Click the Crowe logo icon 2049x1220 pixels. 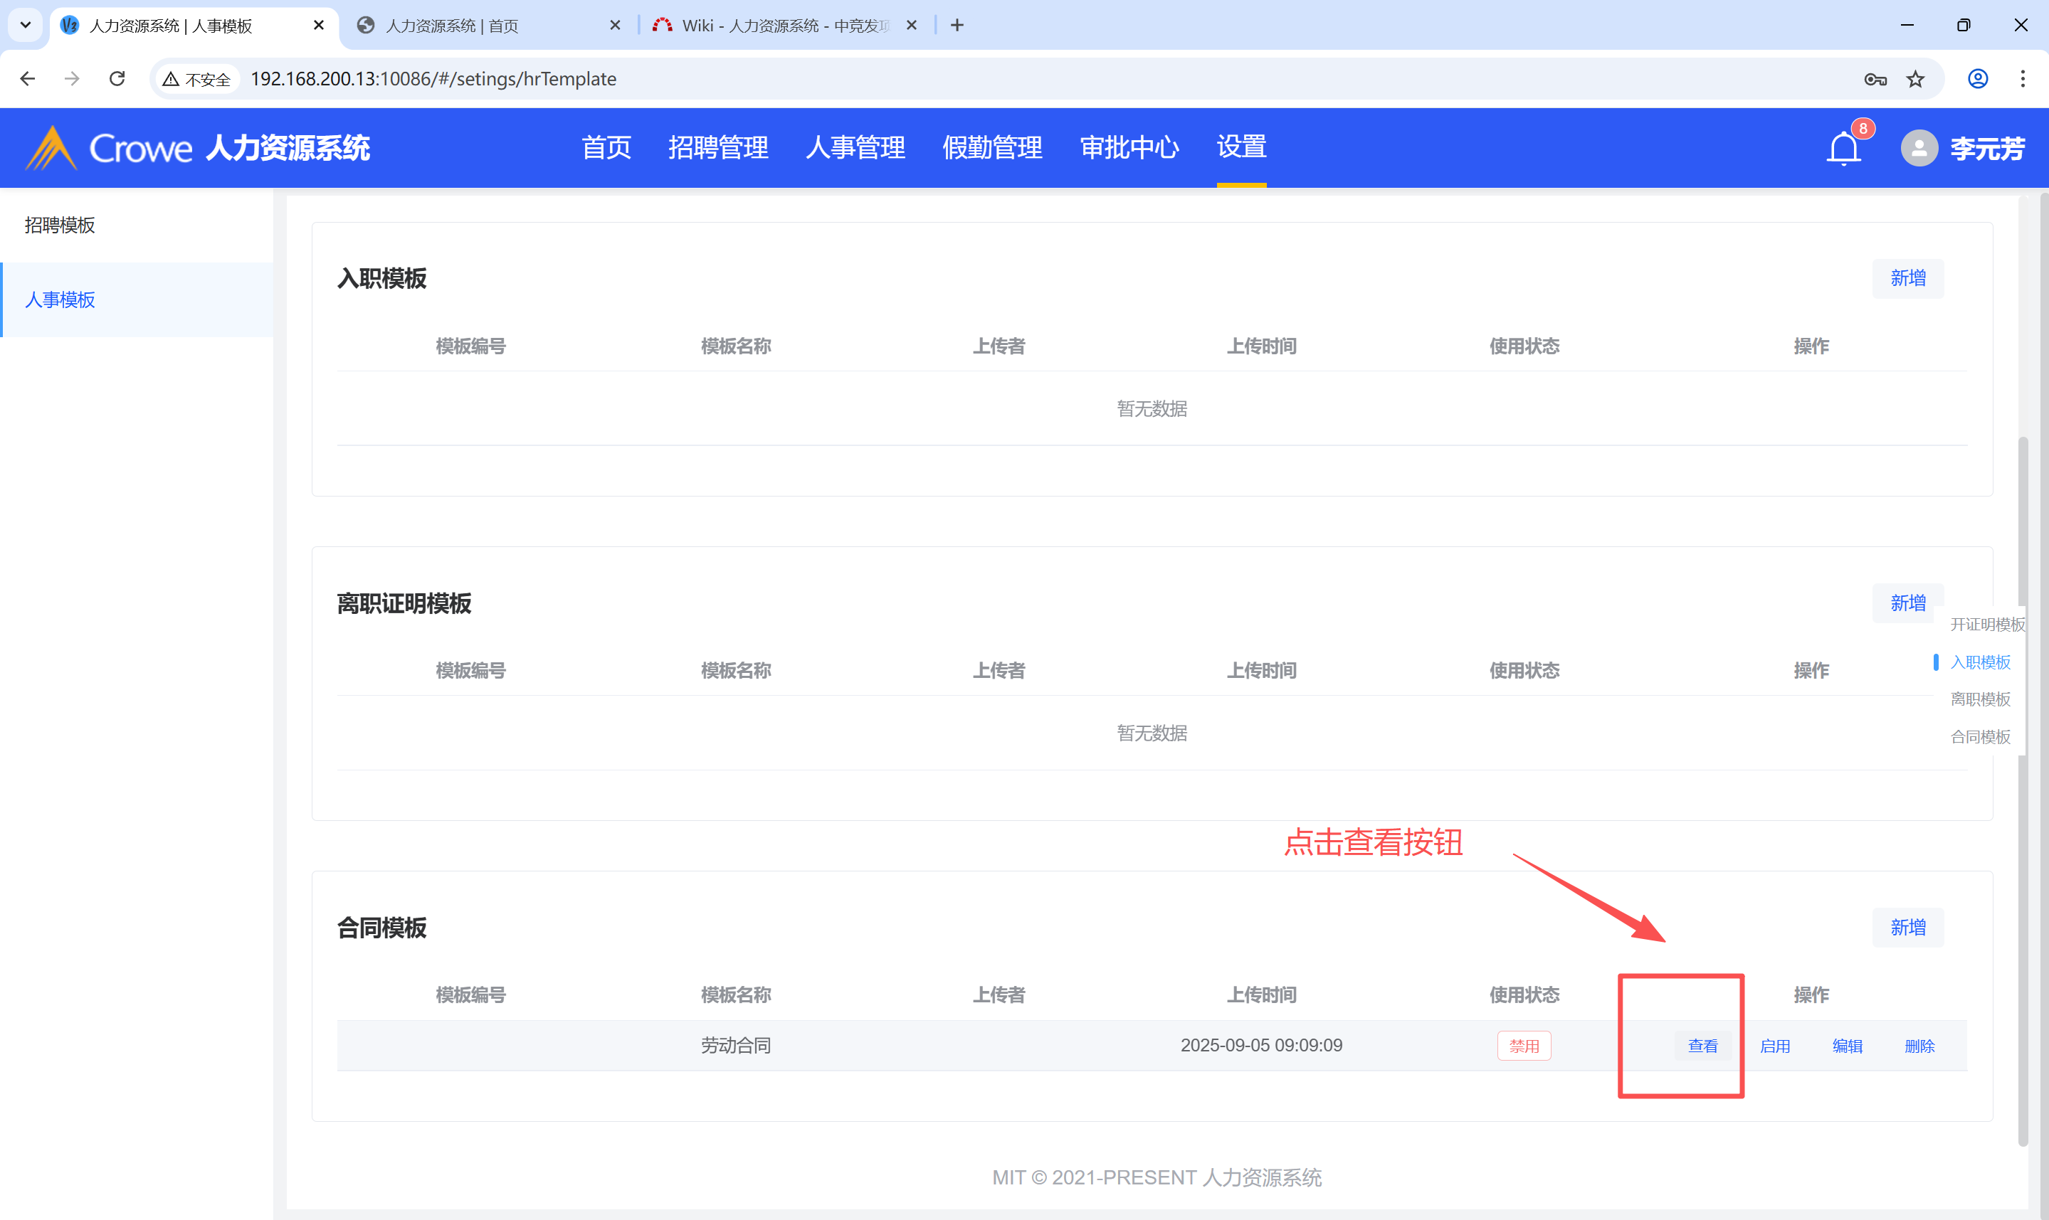coord(51,149)
